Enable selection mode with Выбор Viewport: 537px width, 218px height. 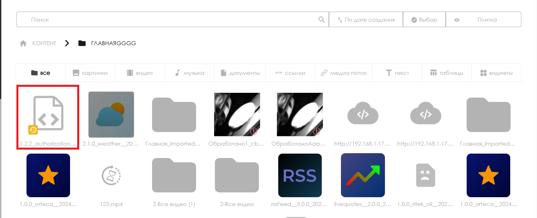coord(424,20)
